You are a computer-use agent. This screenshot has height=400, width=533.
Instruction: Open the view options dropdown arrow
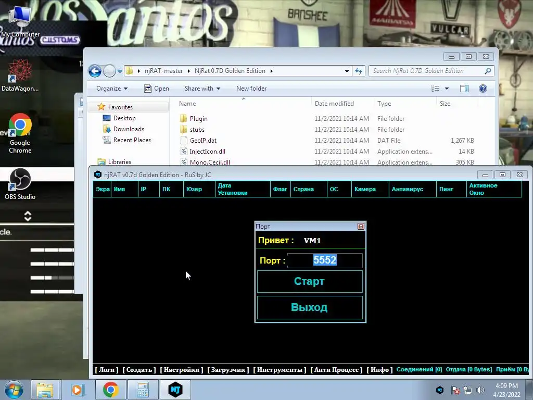pos(447,89)
